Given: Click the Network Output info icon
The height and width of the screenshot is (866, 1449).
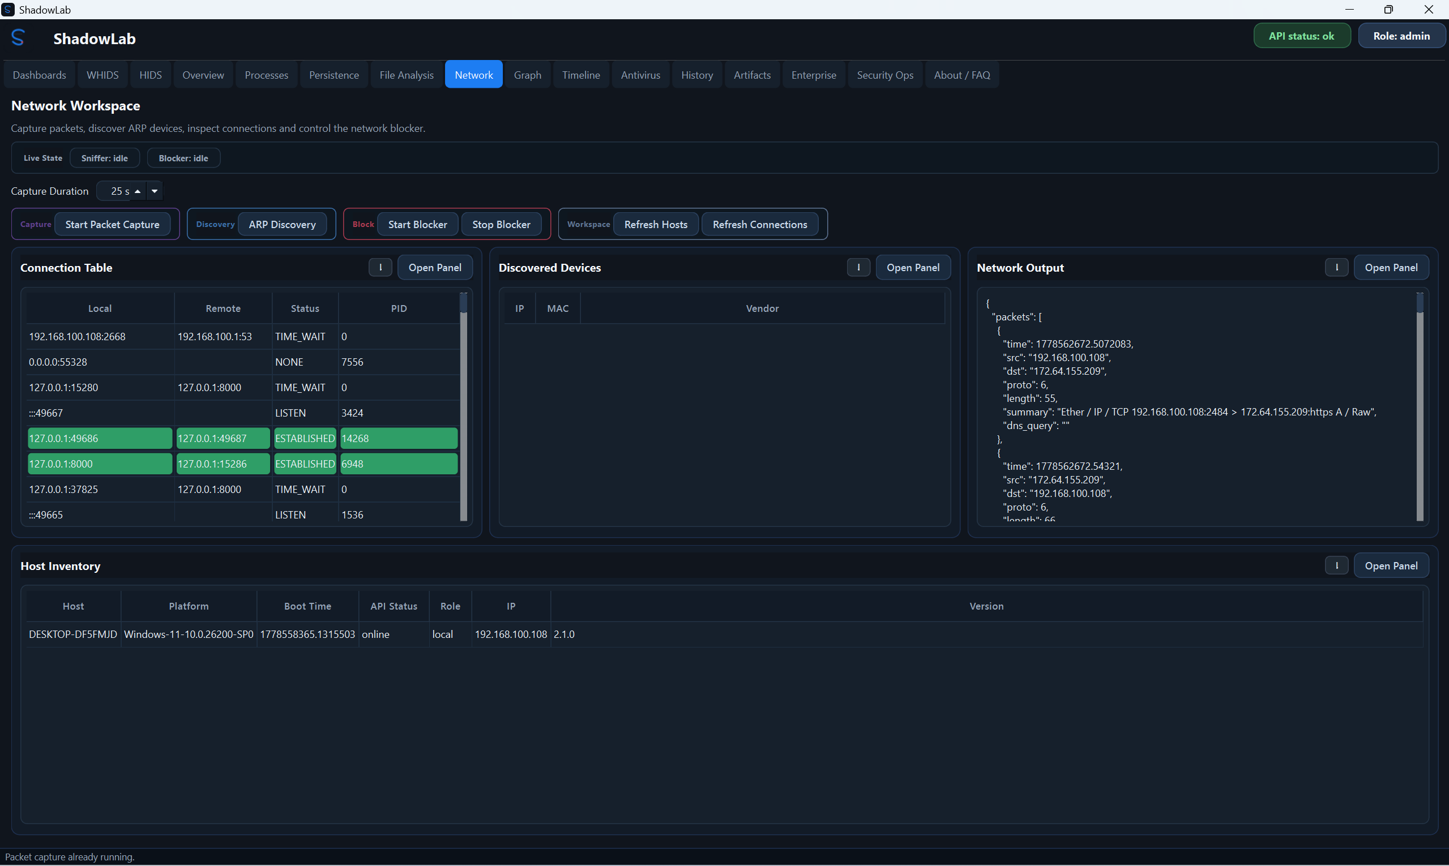Looking at the screenshot, I should [x=1337, y=267].
